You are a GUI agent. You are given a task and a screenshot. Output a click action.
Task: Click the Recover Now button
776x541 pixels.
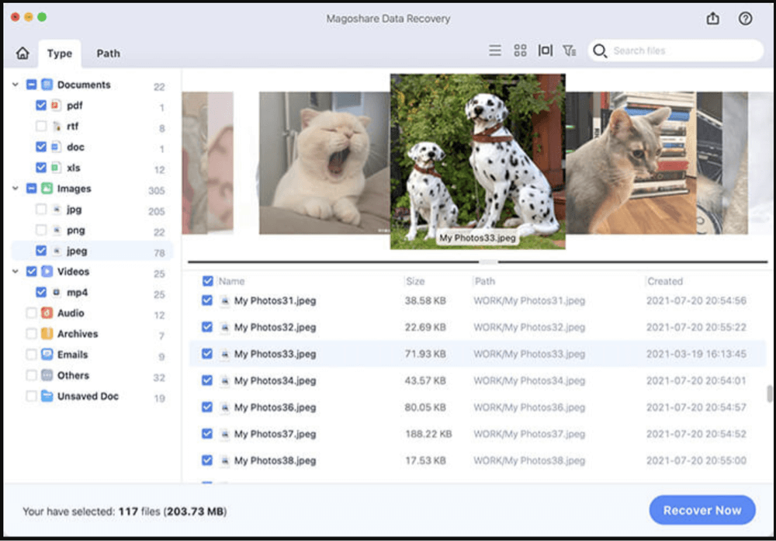coord(702,510)
